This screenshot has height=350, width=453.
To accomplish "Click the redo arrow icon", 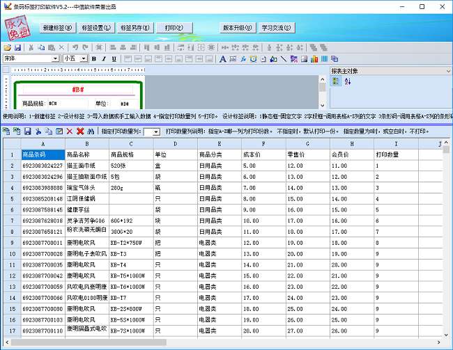I will pyautogui.click(x=85, y=47).
